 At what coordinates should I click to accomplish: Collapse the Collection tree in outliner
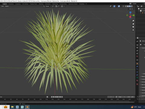139,11
